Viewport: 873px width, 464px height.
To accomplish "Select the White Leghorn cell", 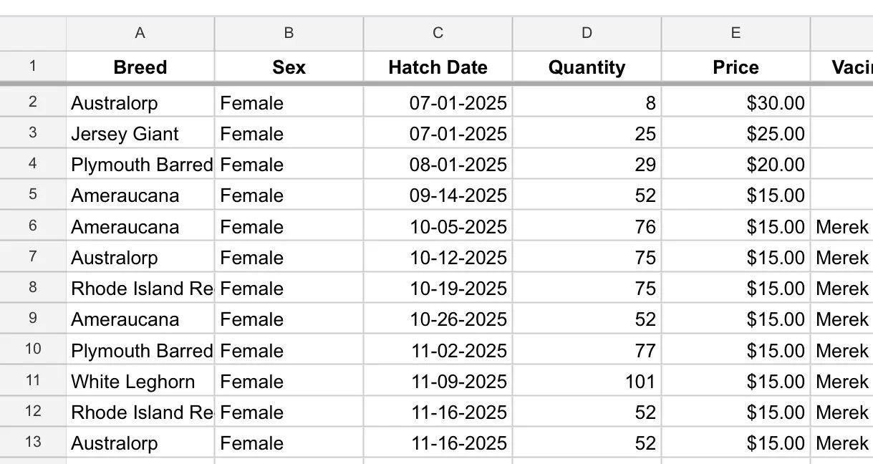I will [140, 381].
